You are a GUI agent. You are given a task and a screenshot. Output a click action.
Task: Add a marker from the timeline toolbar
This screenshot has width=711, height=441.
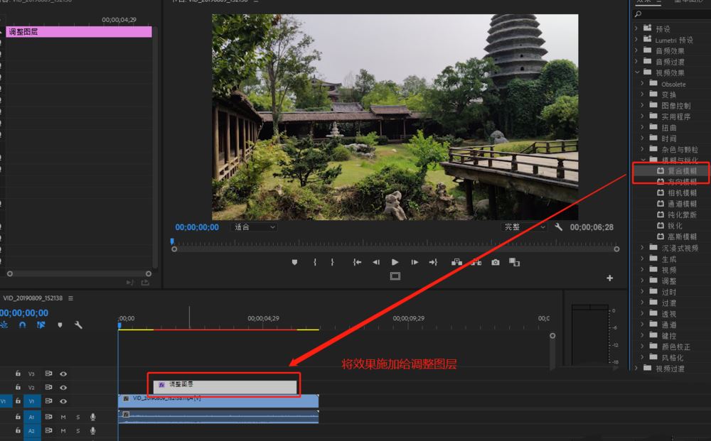point(60,325)
